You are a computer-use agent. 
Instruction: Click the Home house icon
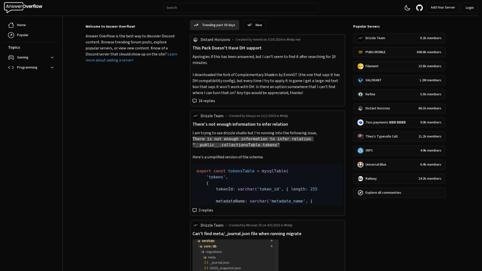click(11, 25)
